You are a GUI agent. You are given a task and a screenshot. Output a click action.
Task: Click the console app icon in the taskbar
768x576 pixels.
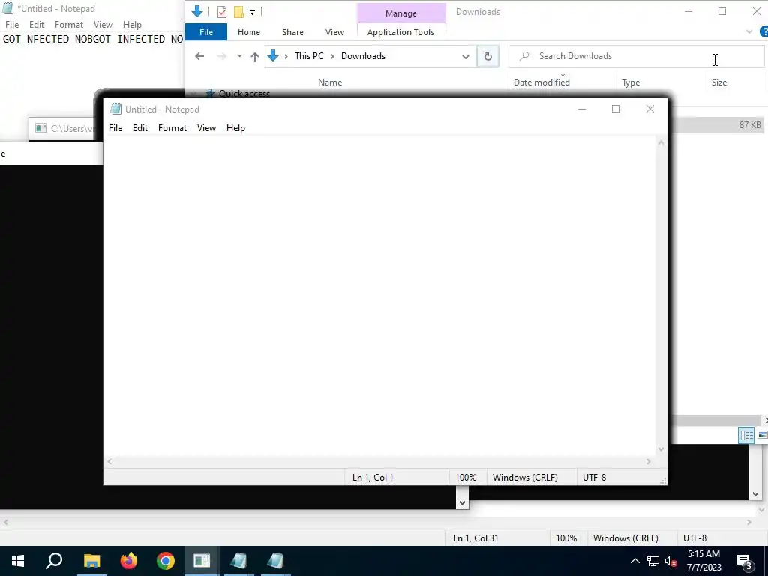click(202, 561)
